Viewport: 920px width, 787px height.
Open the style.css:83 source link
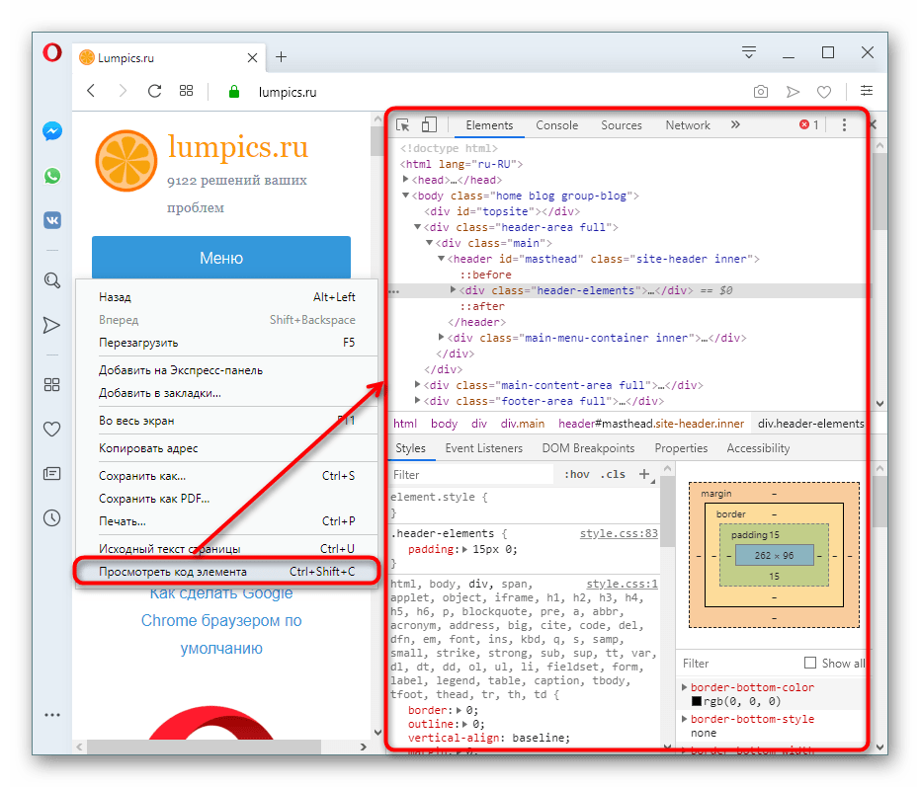click(x=618, y=533)
